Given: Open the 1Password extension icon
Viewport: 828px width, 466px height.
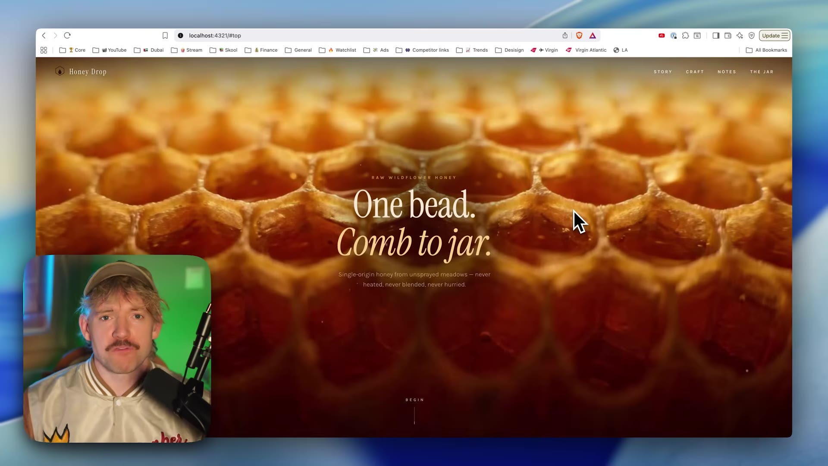Looking at the screenshot, I should (674, 35).
